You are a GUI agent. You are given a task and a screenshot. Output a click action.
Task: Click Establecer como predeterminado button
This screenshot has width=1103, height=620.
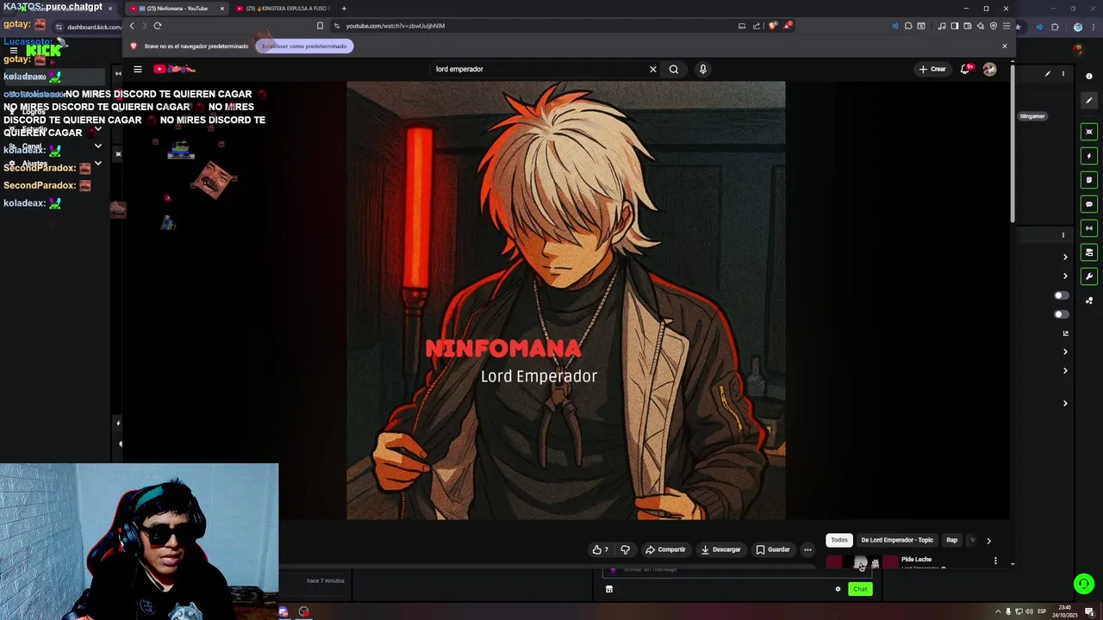tap(304, 46)
